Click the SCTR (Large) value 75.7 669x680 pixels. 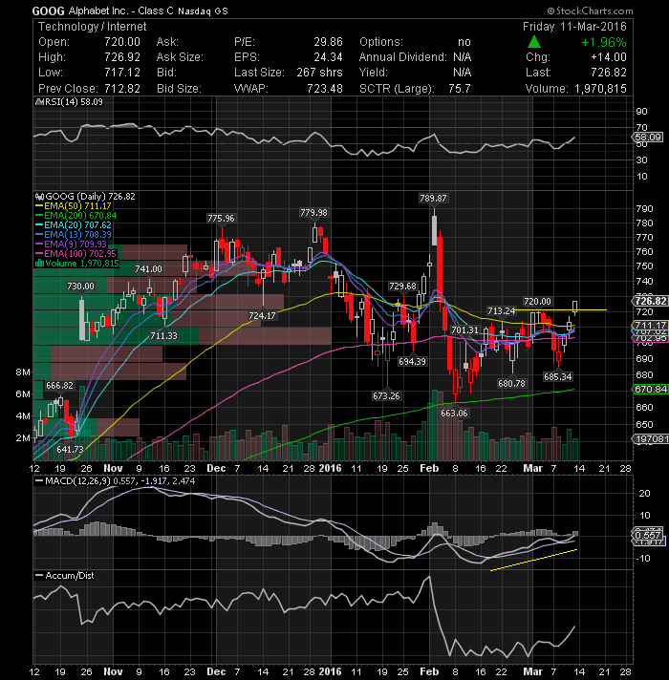coord(460,89)
